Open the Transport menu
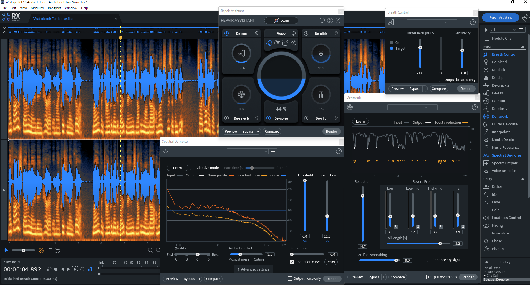530x285 pixels. [x=54, y=8]
